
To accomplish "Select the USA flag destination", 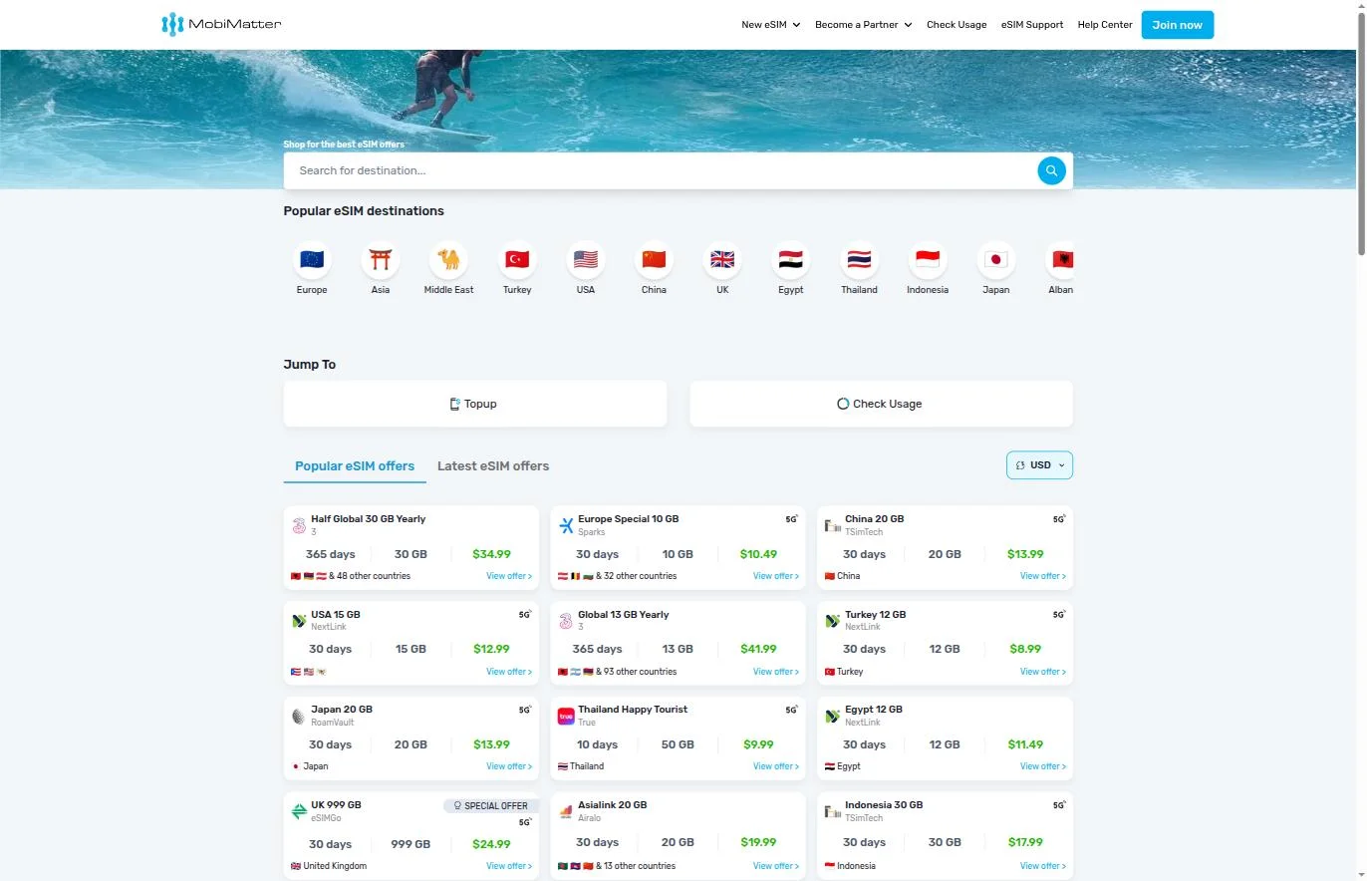I will tap(586, 260).
